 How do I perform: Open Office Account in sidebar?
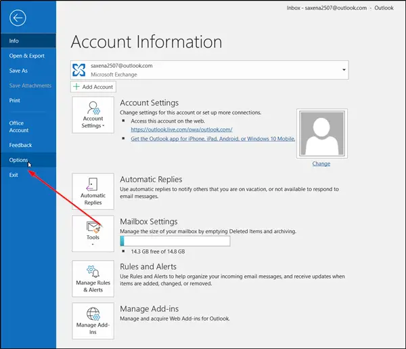click(x=19, y=127)
